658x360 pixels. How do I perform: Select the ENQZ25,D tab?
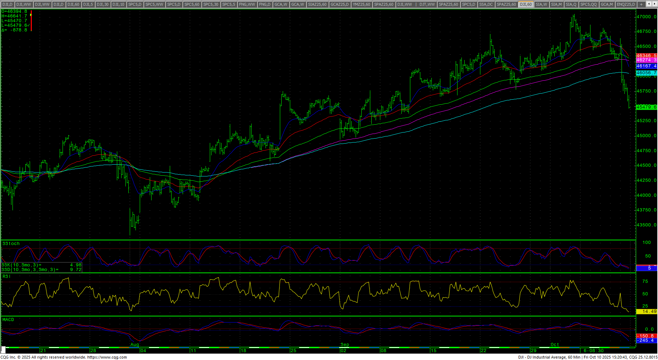(x=626, y=4)
